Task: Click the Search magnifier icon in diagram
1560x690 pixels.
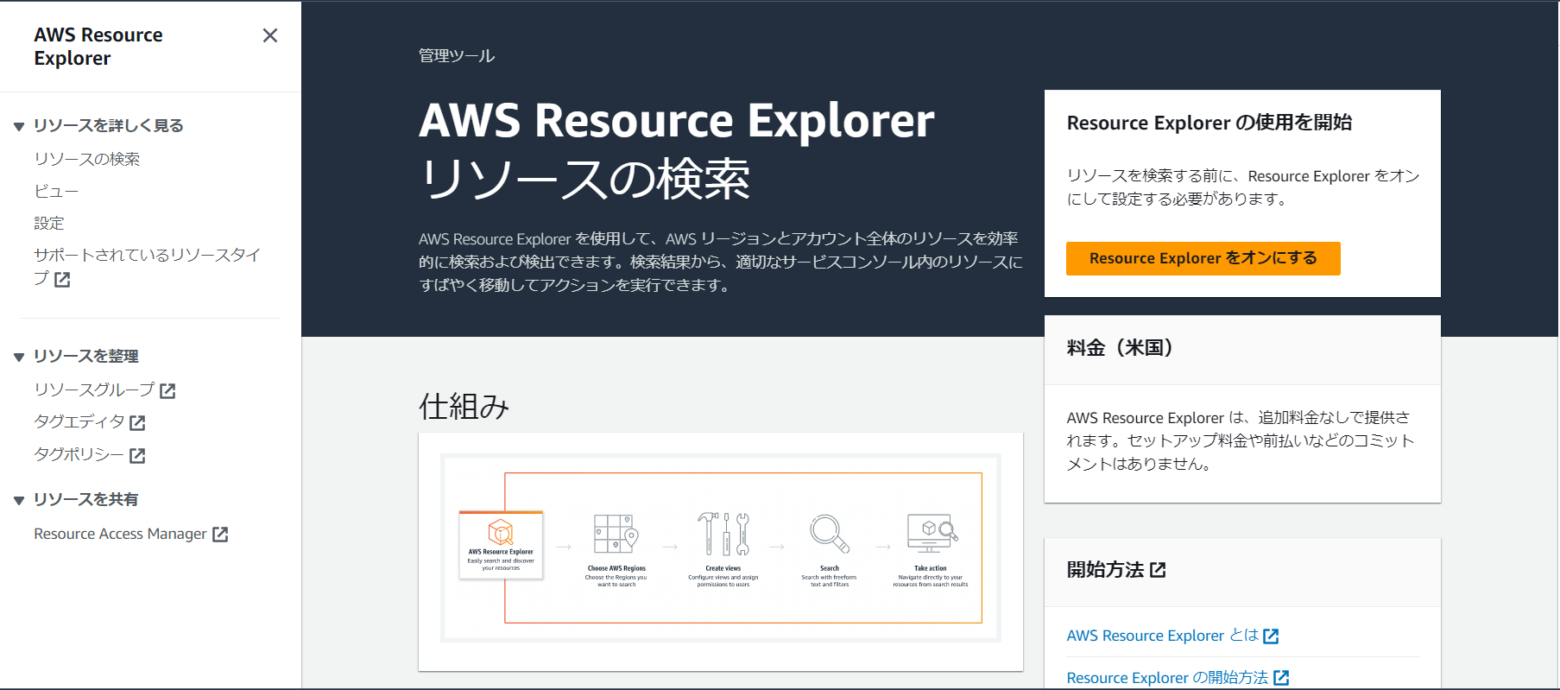Action: click(x=829, y=534)
